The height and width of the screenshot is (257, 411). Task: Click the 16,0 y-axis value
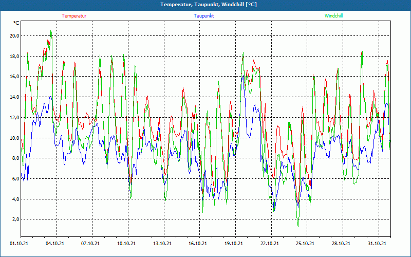(x=14, y=77)
